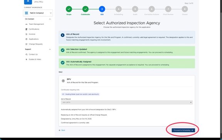222x140 pixels.
Task: Click the completed Codebooks step checkmark
Action: pos(86,9)
